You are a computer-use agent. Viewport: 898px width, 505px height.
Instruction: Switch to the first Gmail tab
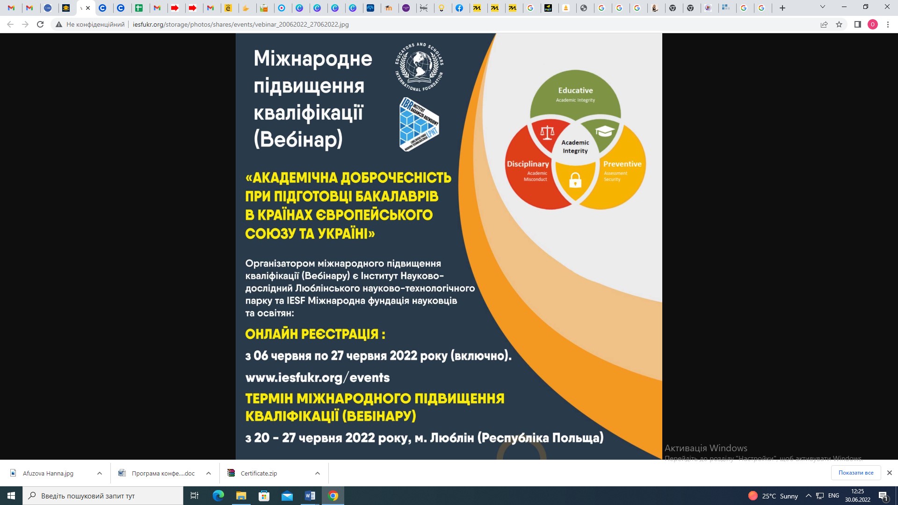[x=12, y=8]
